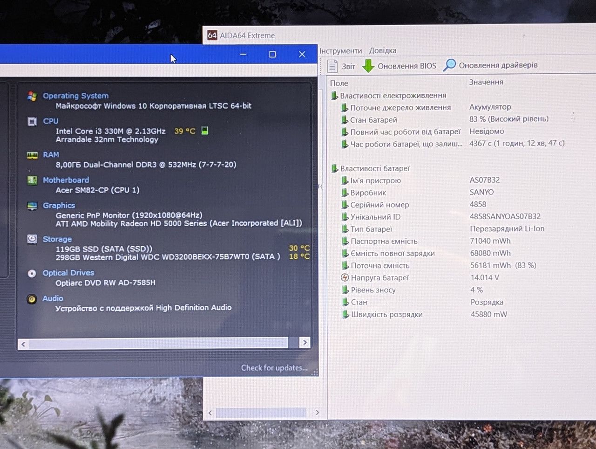Viewport: 596px width, 449px height.
Task: Open the Довідка menu
Action: click(383, 50)
